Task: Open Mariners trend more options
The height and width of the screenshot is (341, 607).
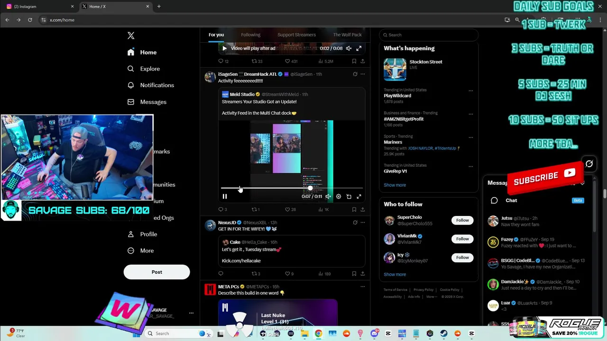Action: click(470, 137)
